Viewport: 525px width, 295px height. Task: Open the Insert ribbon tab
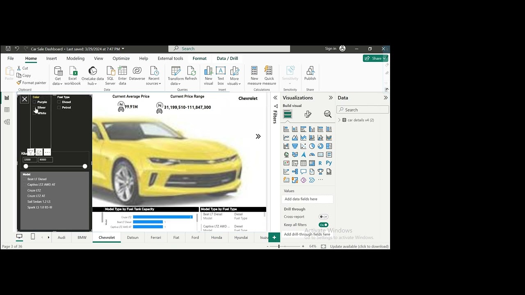[x=52, y=59]
